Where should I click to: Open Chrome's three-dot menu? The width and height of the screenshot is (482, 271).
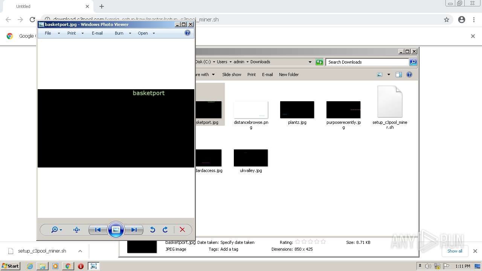pyautogui.click(x=474, y=20)
